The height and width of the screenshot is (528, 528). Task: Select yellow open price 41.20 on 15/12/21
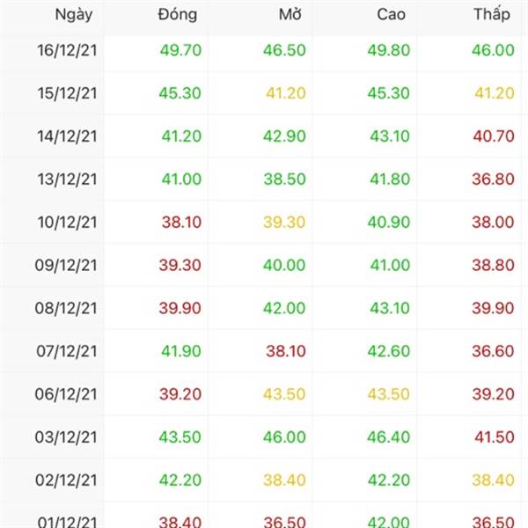(286, 93)
